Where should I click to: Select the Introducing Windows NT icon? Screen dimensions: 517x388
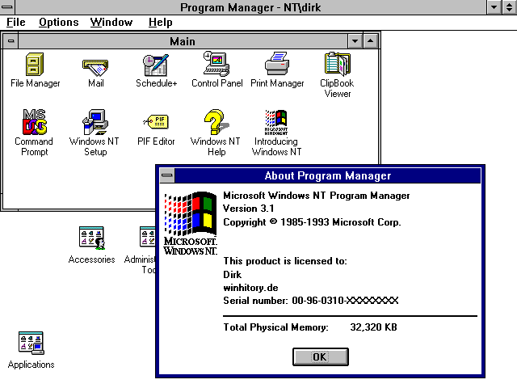(276, 122)
